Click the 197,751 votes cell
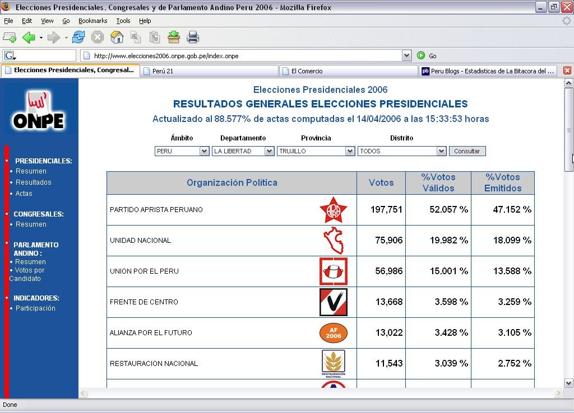This screenshot has width=574, height=413. [381, 210]
